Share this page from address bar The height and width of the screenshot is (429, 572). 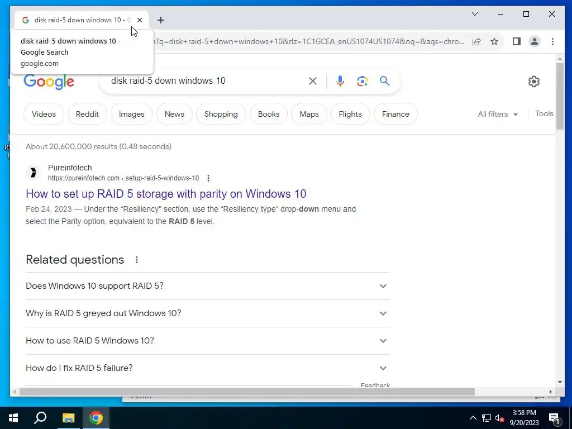pyautogui.click(x=476, y=41)
